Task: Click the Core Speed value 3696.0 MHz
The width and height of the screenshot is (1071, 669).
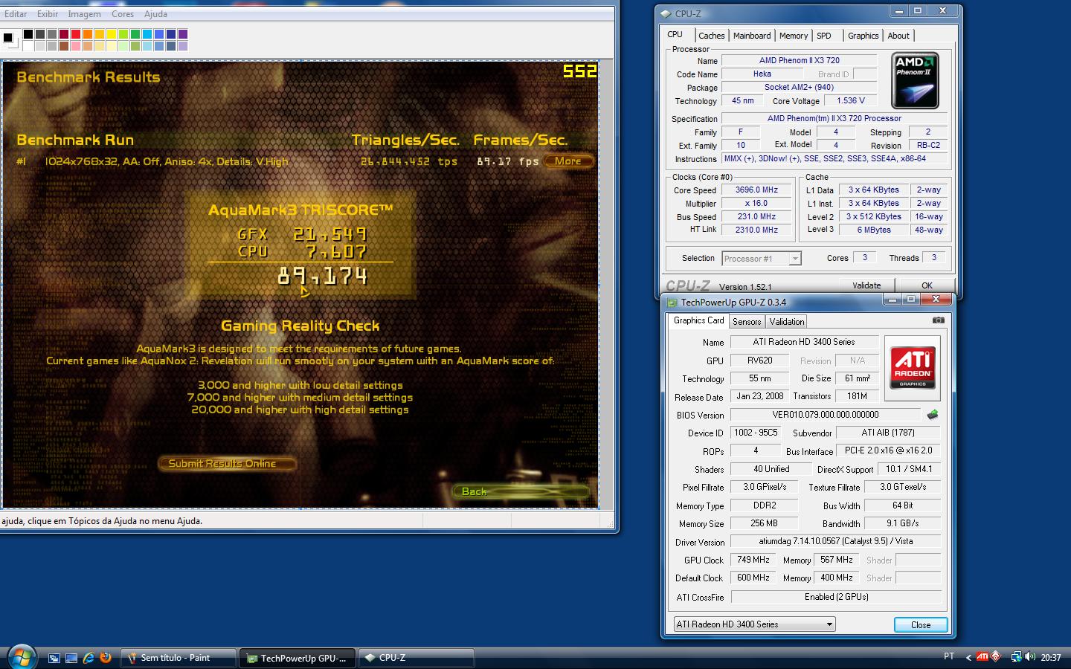Action: pos(757,190)
